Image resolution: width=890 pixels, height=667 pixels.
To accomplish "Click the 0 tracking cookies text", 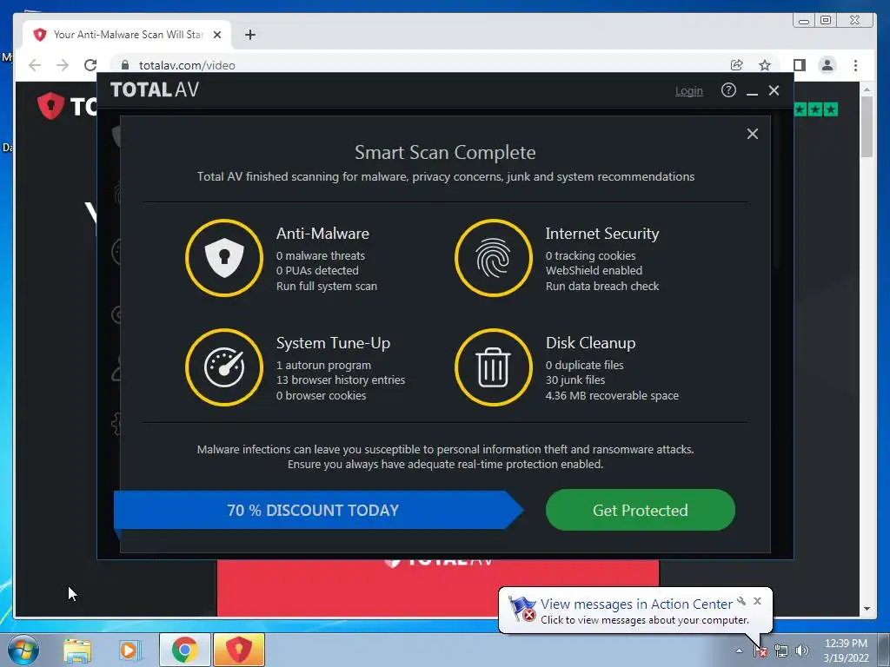I will 590,256.
